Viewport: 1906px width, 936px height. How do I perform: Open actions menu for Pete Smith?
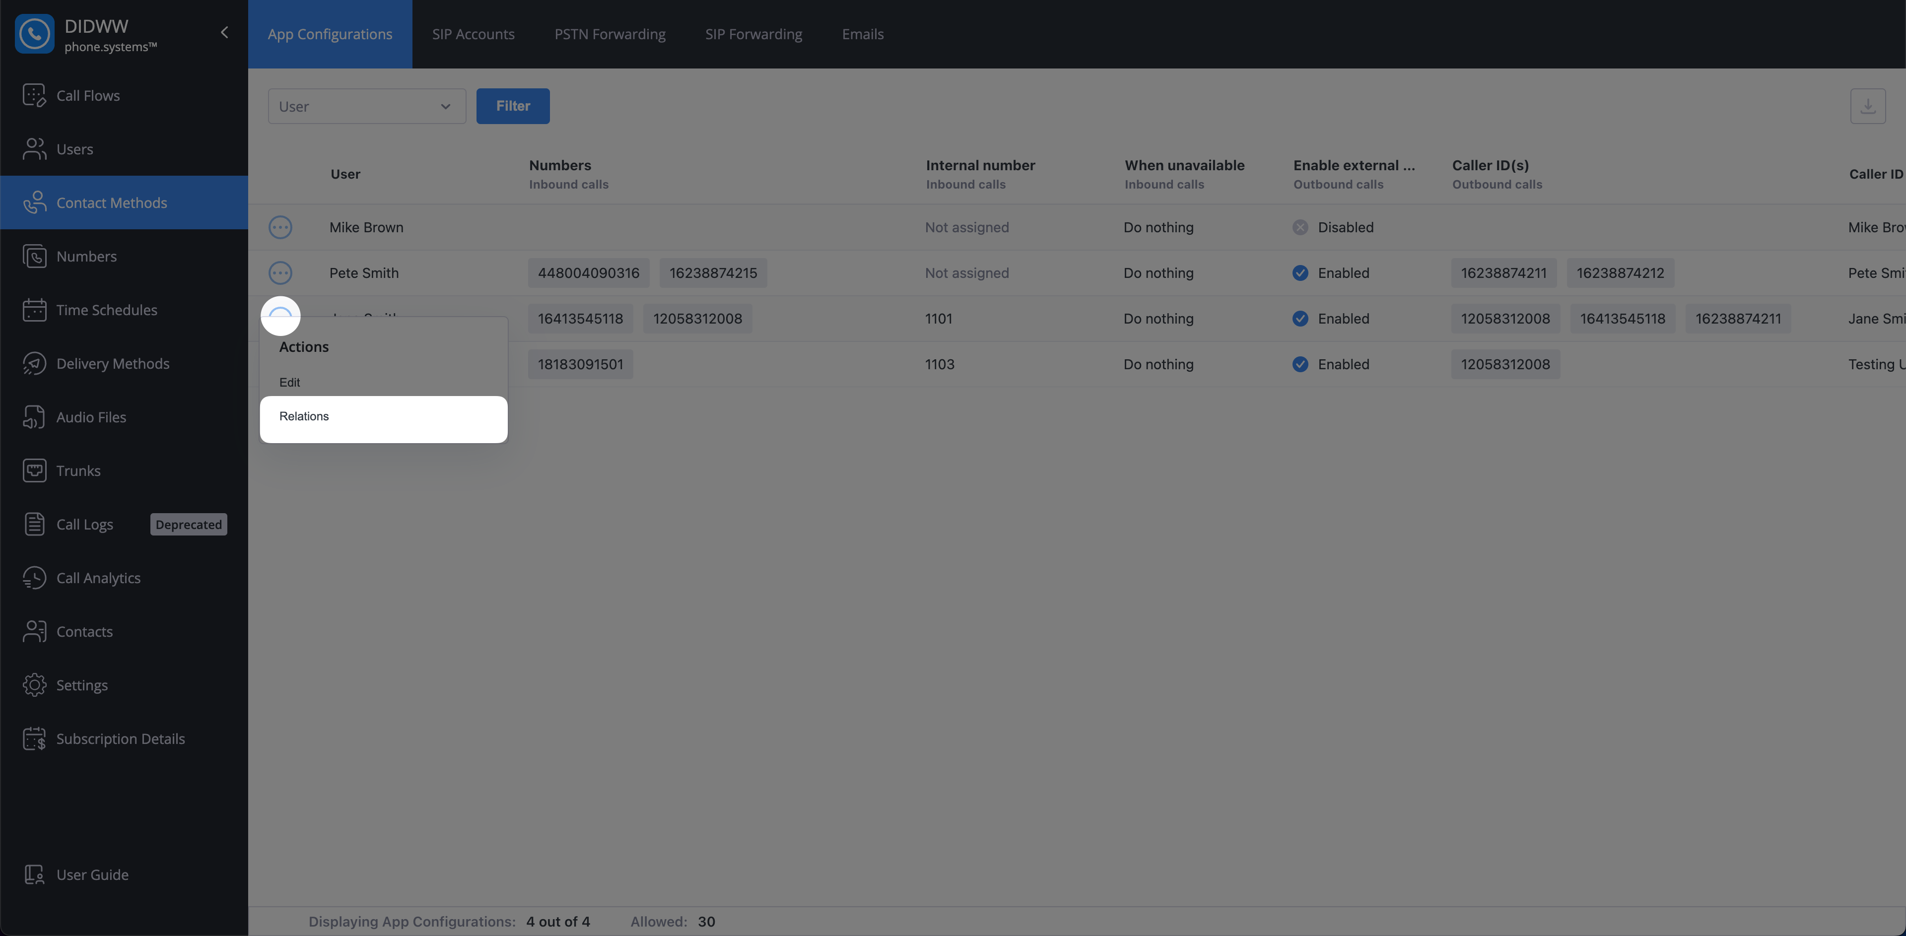click(280, 273)
